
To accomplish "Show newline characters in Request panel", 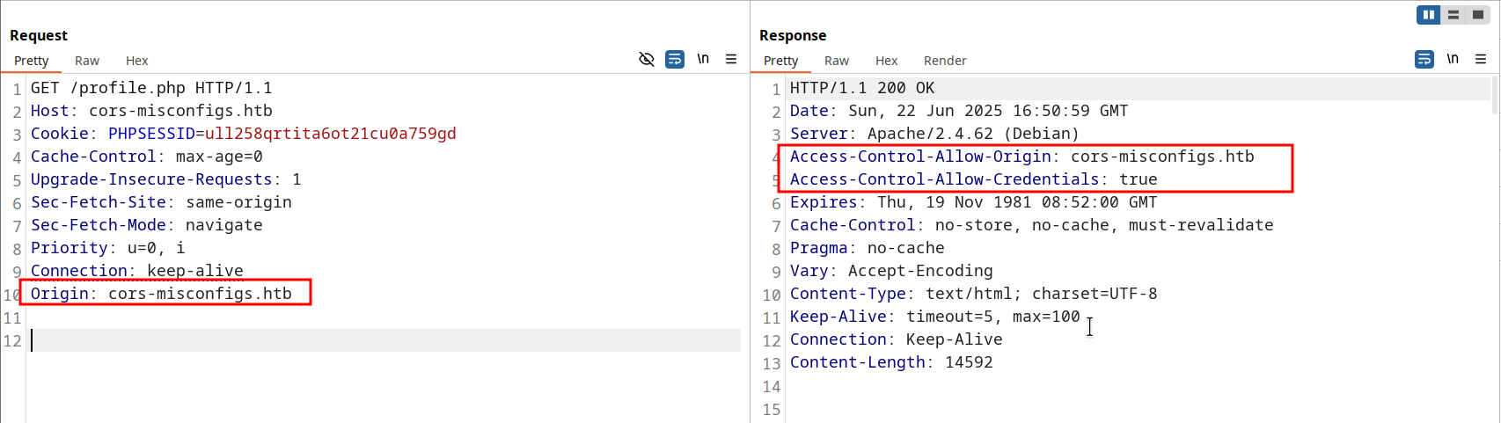I will (703, 59).
